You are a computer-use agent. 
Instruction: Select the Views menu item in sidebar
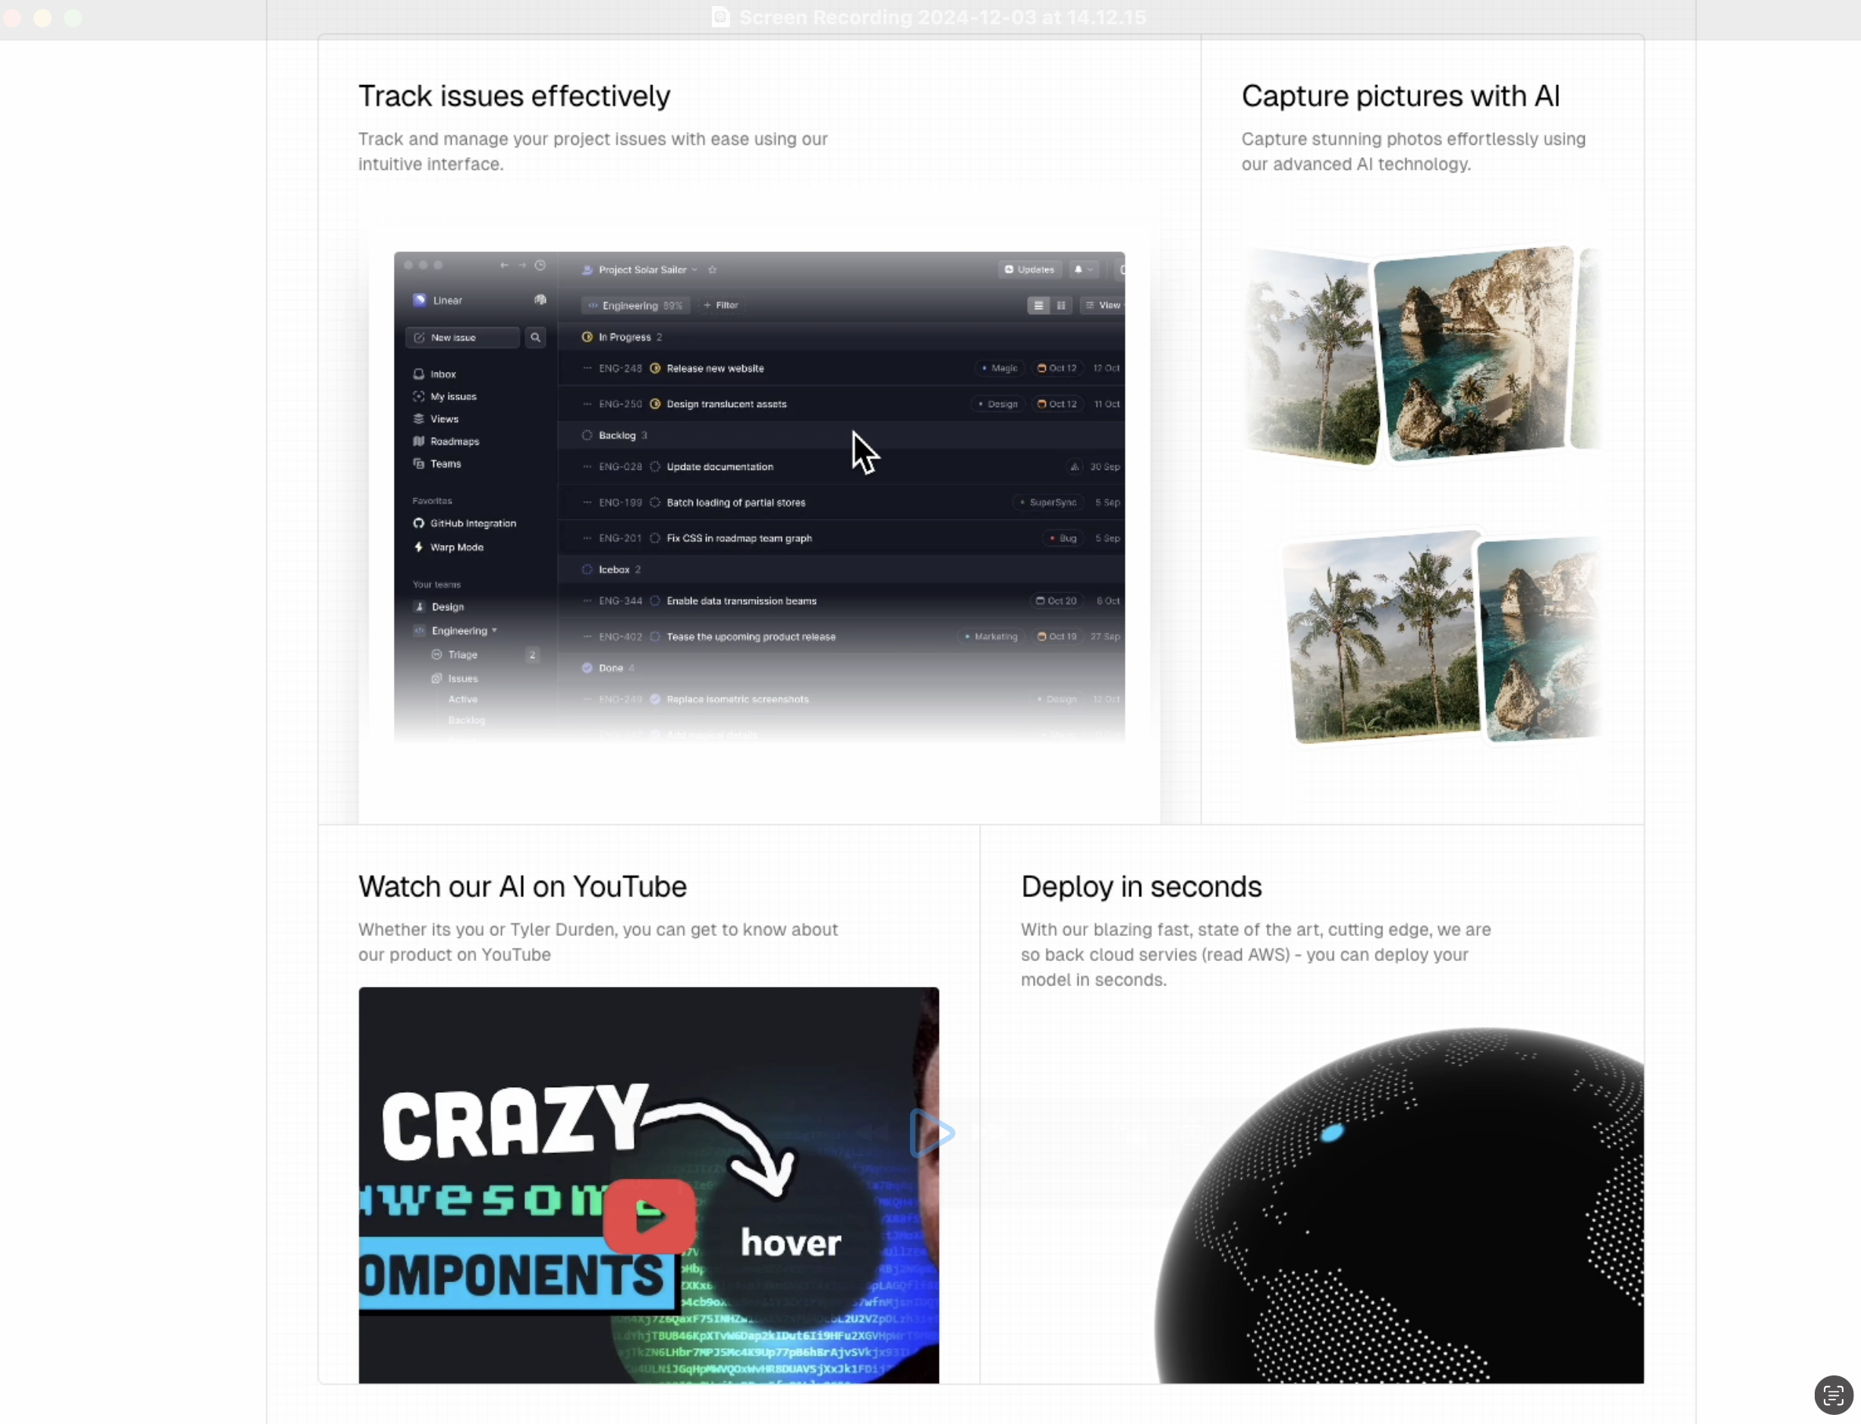pos(444,419)
